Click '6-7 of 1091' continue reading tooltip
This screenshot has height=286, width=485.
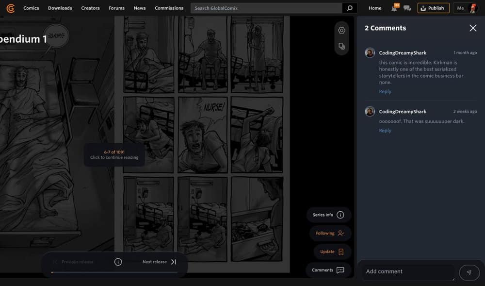click(114, 155)
